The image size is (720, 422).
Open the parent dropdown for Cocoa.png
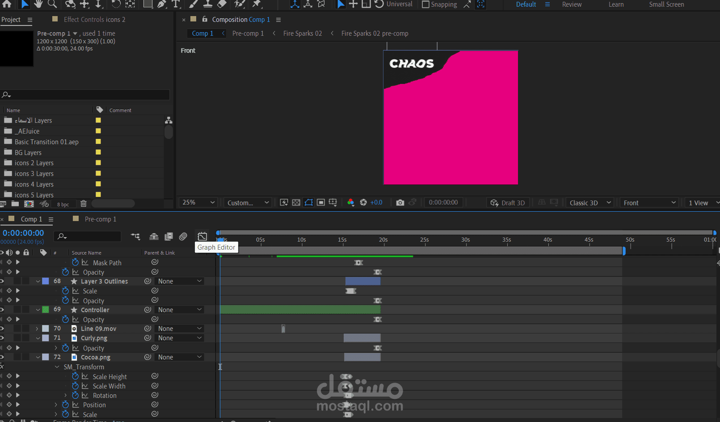[x=179, y=357]
